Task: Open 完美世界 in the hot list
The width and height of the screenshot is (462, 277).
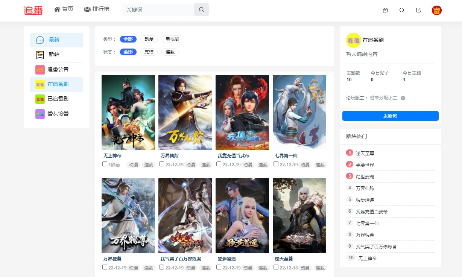Action: pyautogui.click(x=365, y=165)
